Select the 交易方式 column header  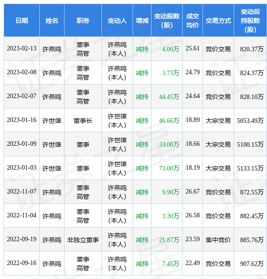[x=218, y=21]
